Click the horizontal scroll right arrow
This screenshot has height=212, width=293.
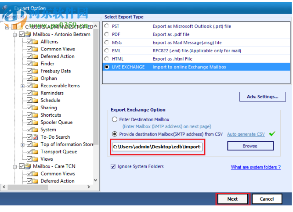[x=89, y=187]
